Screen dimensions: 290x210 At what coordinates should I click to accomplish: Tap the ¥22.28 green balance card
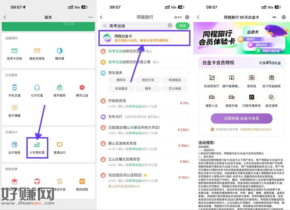pyautogui.click(x=48, y=26)
